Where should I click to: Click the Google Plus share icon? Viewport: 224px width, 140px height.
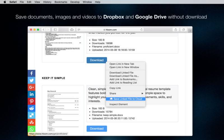[x=31, y=87]
